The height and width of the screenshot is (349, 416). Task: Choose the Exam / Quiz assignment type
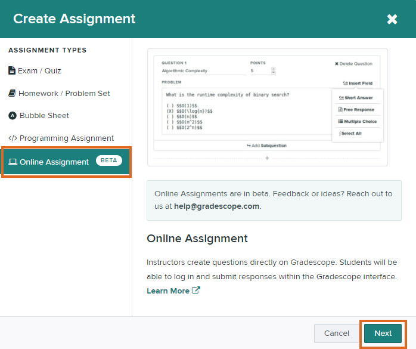(x=39, y=71)
